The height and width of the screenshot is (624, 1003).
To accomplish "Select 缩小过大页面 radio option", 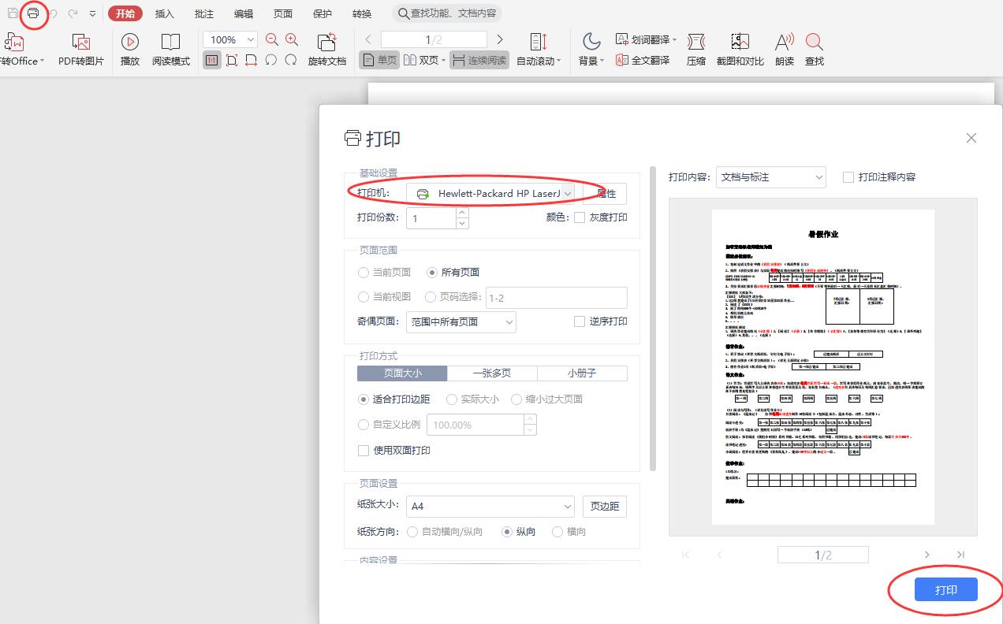I will [x=516, y=399].
